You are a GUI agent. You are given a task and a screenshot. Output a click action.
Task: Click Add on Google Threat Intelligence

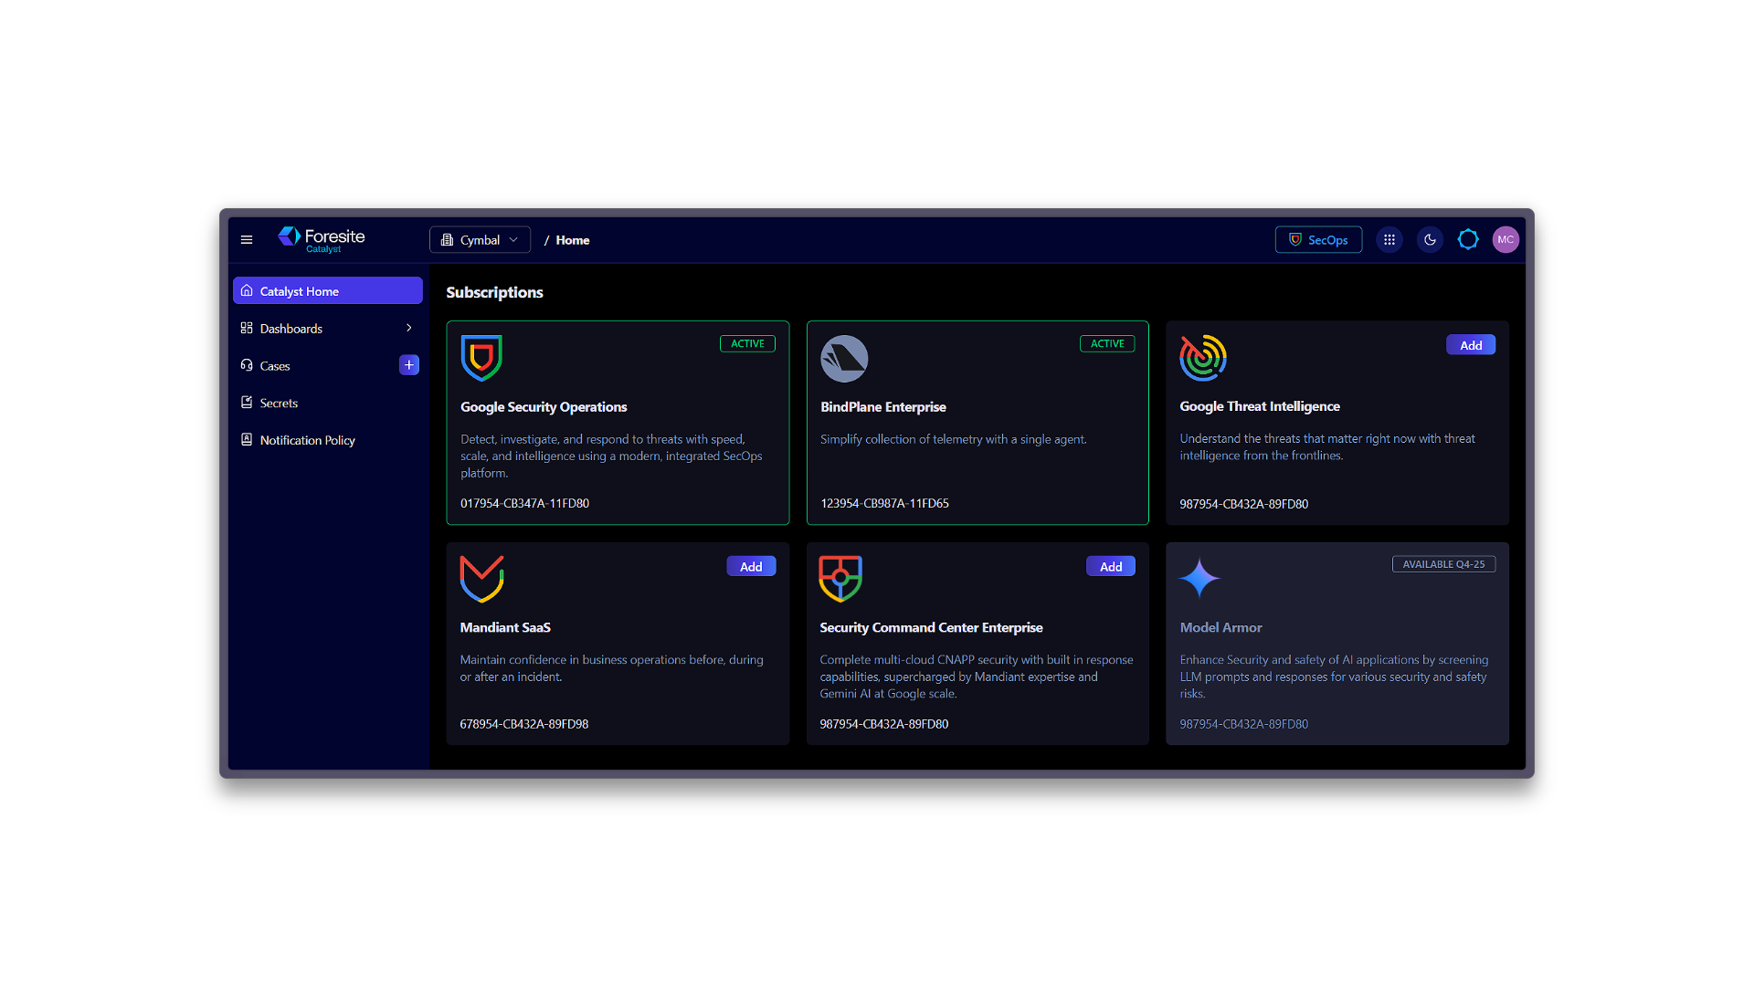point(1470,344)
